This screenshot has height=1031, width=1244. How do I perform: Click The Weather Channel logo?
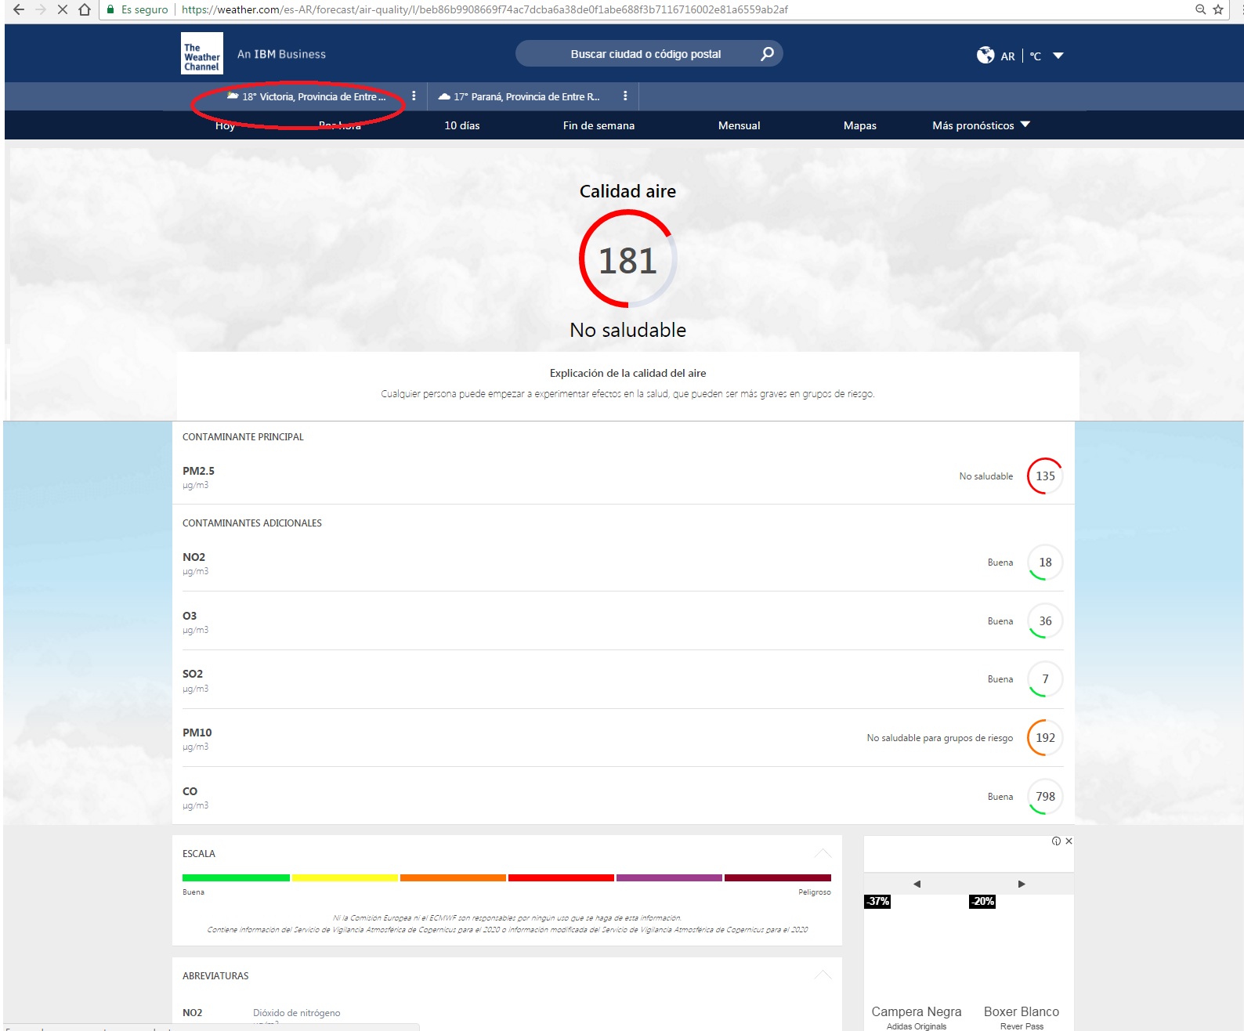point(201,53)
